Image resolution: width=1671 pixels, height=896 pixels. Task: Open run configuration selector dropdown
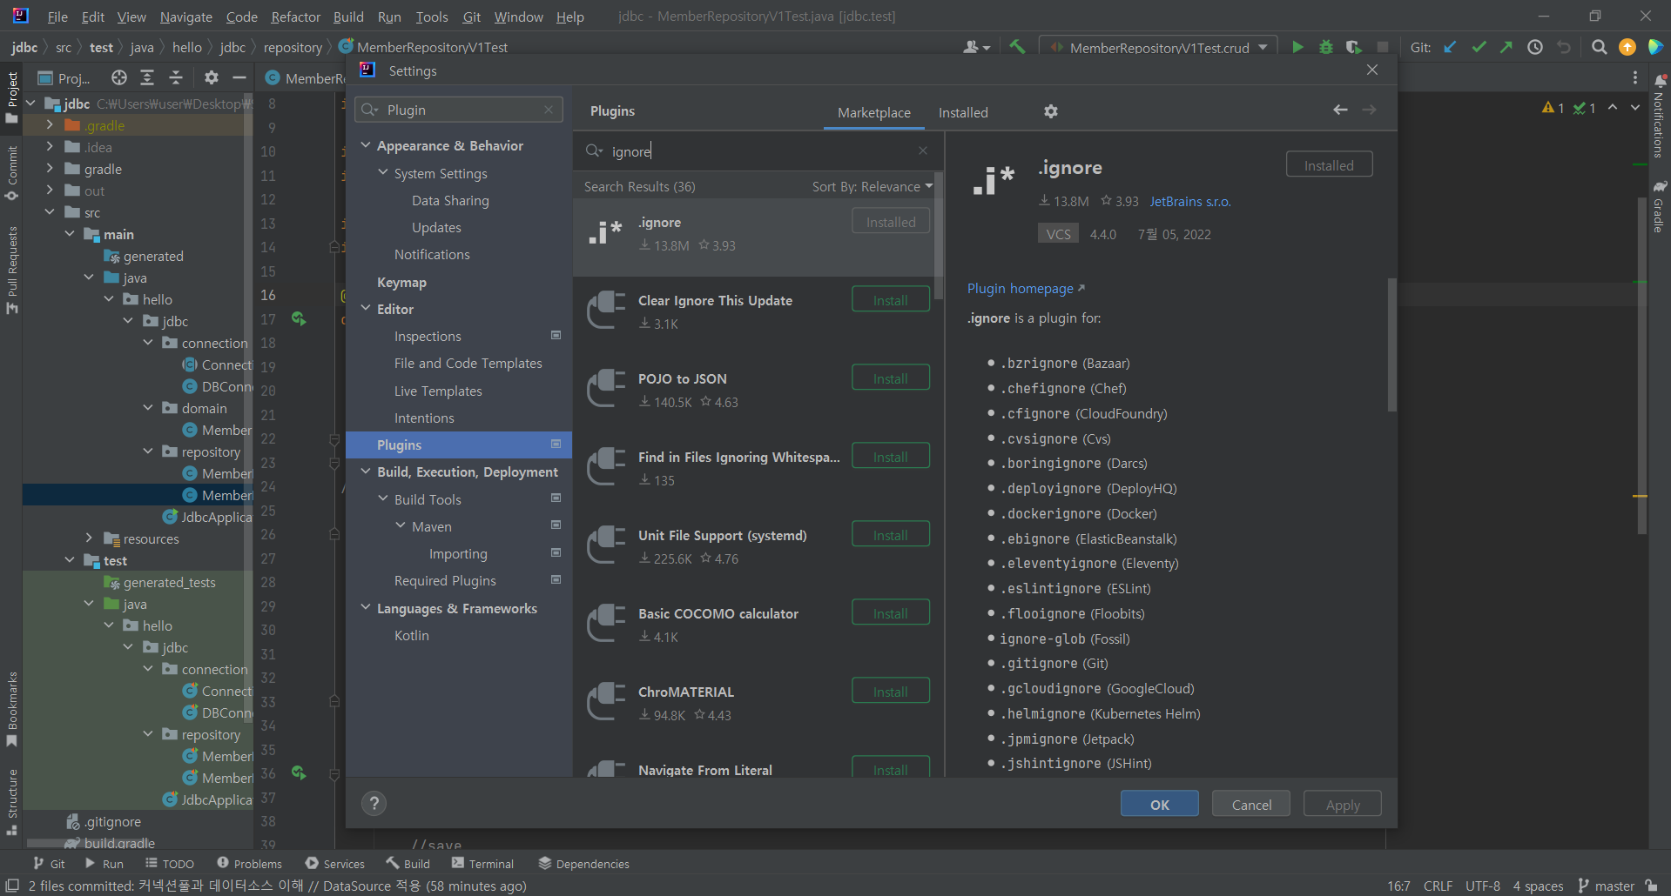pyautogui.click(x=1159, y=47)
